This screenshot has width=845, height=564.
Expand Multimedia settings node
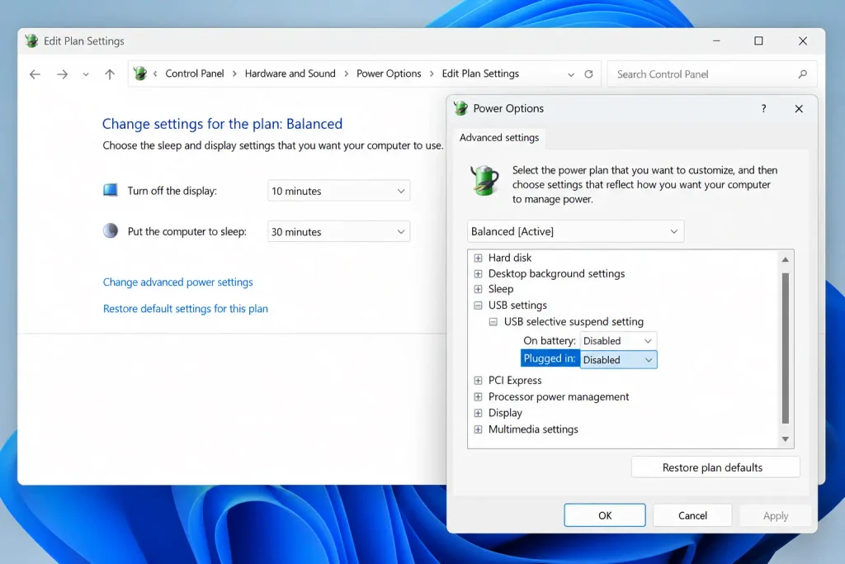(478, 429)
